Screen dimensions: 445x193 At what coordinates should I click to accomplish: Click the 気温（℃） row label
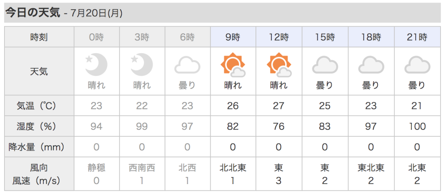[39, 106]
